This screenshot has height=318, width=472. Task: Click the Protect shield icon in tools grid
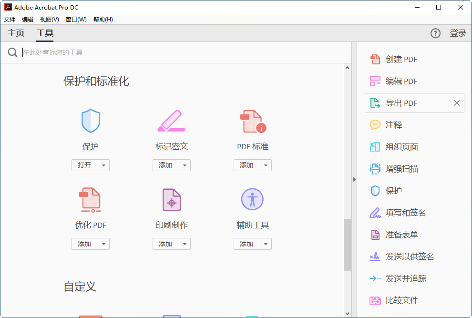tap(91, 121)
